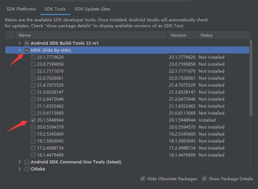Image resolution: width=258 pixels, height=189 pixels.
Task: Check NDK version 22.0.7026061
Action: [x=33, y=78]
